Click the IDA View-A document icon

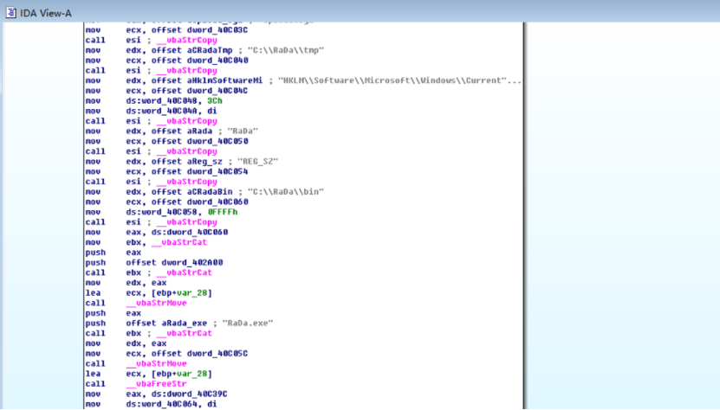(11, 13)
